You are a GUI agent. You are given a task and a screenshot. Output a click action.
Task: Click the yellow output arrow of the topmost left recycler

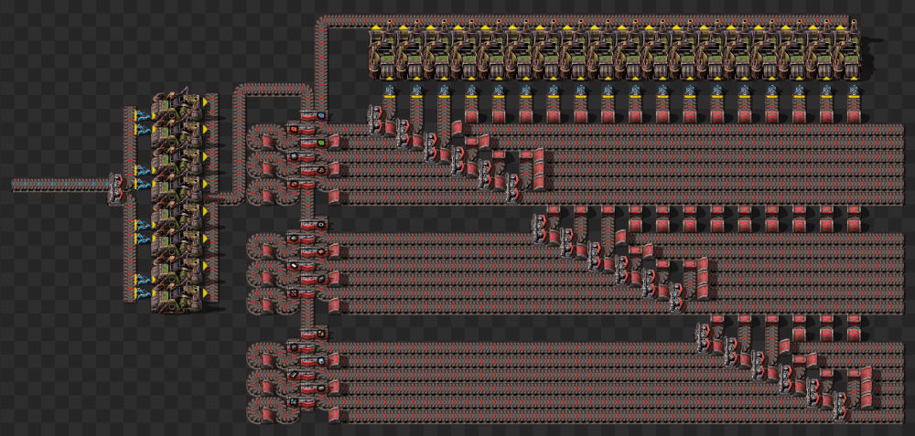coord(205,101)
